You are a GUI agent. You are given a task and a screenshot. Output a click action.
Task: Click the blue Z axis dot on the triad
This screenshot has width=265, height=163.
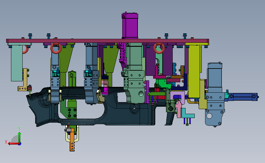coord(20,144)
